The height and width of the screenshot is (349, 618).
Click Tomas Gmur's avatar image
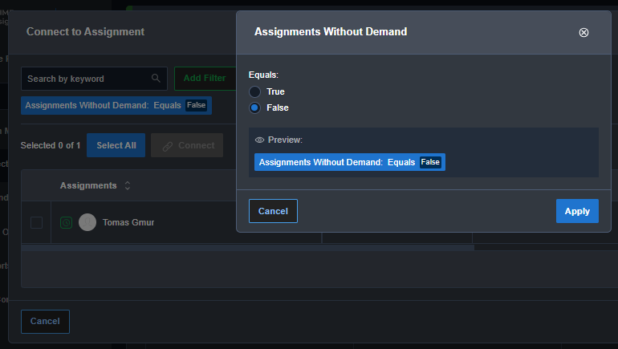coord(87,222)
